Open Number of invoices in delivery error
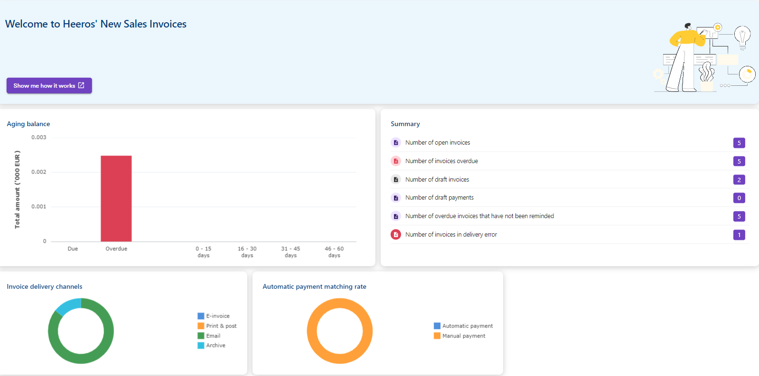 click(x=451, y=235)
